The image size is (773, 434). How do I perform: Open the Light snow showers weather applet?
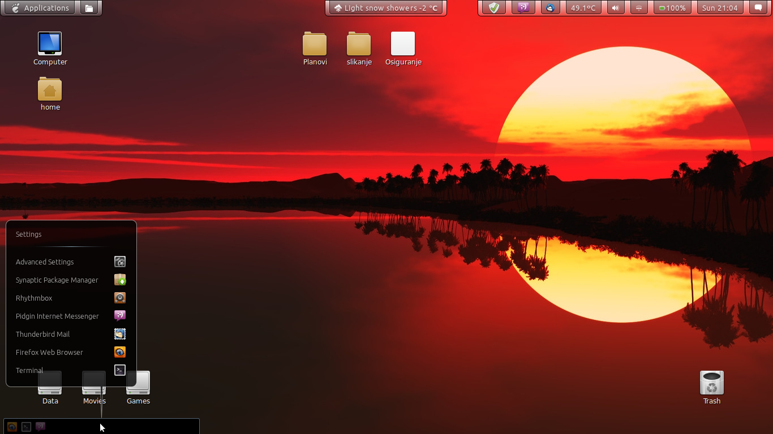pyautogui.click(x=386, y=8)
